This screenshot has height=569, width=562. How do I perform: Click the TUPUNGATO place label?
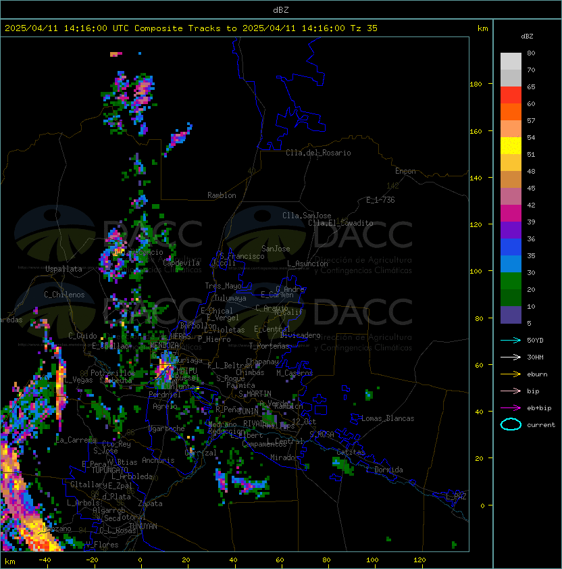point(110,470)
